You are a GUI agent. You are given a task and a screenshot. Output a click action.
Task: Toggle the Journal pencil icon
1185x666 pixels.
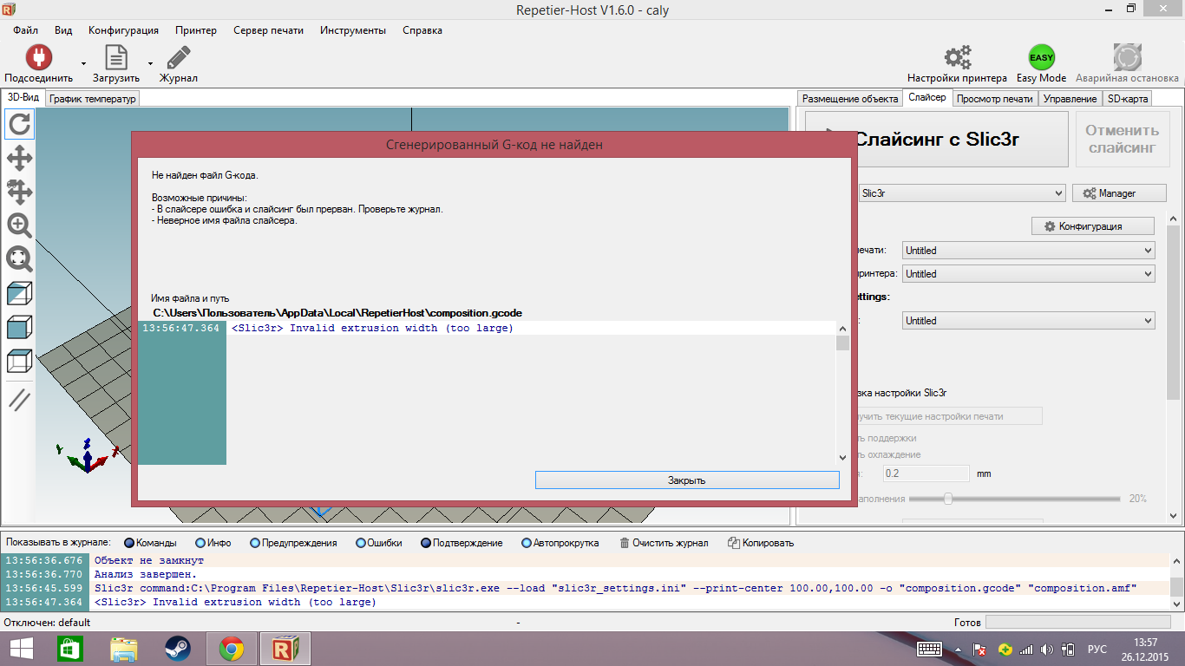click(178, 57)
